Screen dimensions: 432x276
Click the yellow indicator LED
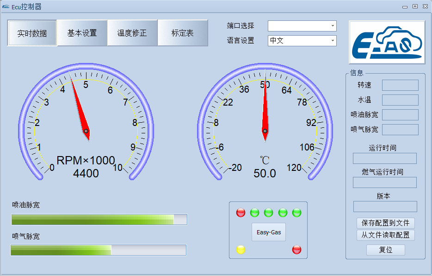[241, 250]
